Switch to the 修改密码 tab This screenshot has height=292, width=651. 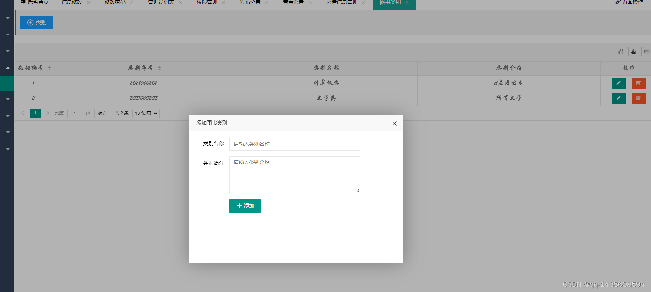115,2
